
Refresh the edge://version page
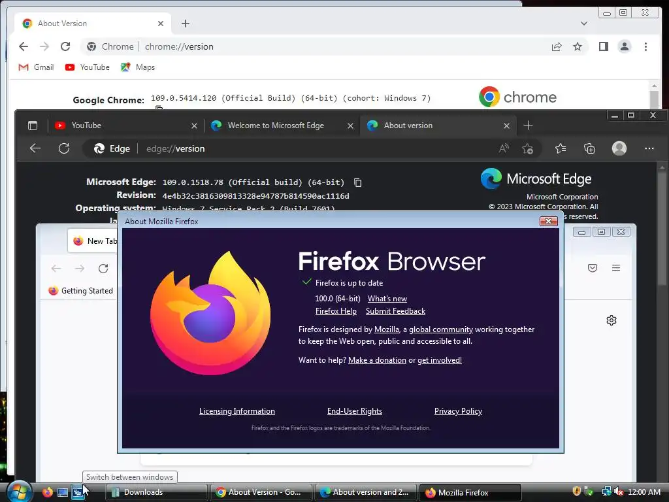(x=64, y=148)
